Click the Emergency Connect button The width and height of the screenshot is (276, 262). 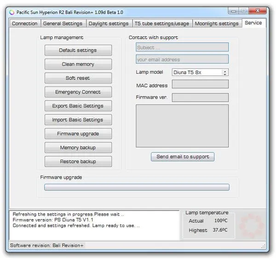tap(78, 92)
